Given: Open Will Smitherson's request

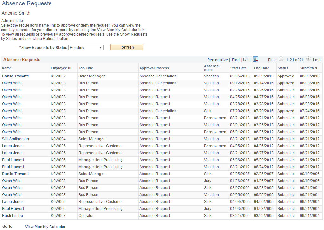Looking at the screenshot, I should coord(15,139).
